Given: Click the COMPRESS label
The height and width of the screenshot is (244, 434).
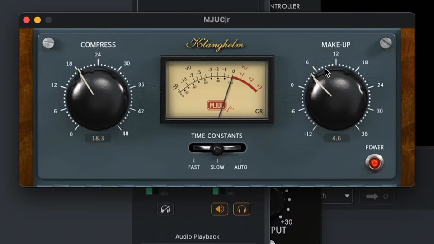Looking at the screenshot, I should coord(98,45).
